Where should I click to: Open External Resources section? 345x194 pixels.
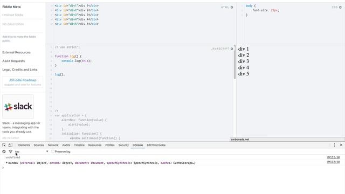click(16, 52)
